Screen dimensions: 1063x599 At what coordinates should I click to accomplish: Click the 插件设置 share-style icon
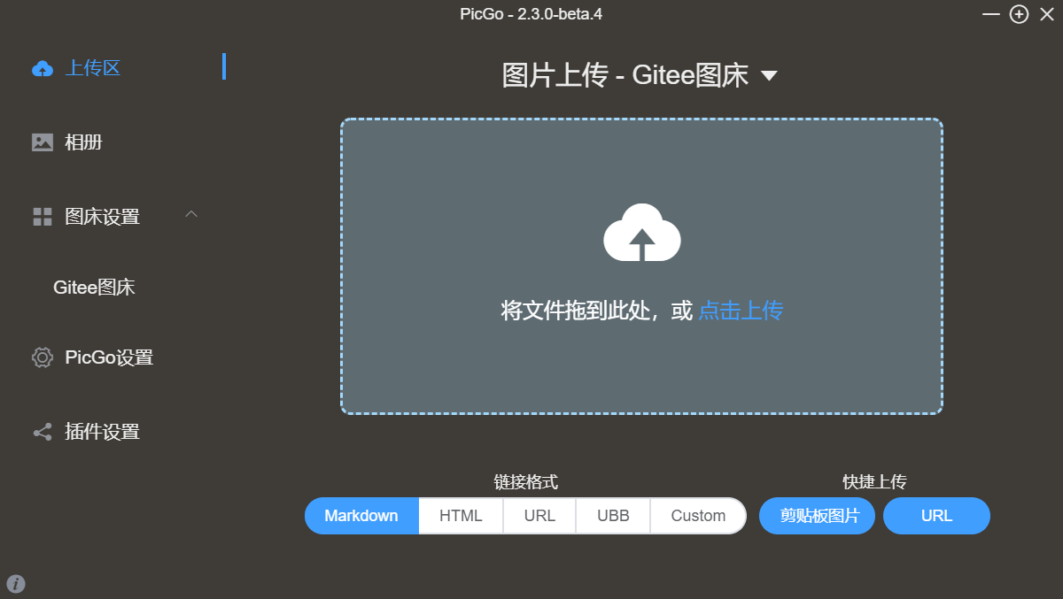(42, 432)
